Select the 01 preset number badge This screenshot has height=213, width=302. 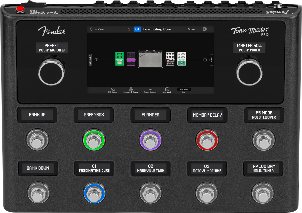click(137, 29)
